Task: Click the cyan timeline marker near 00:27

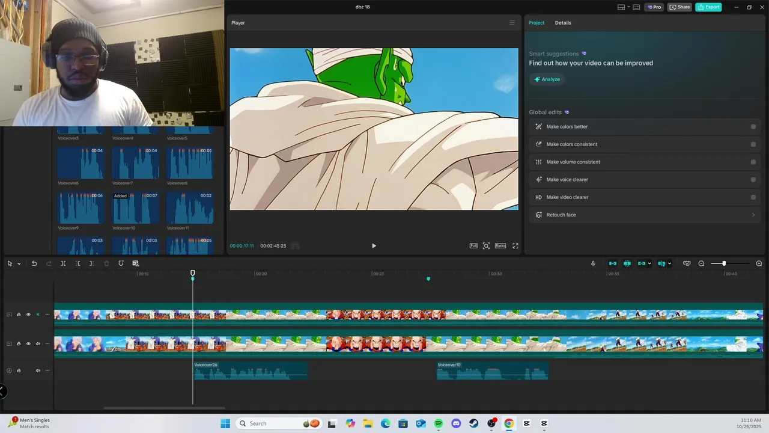Action: click(x=428, y=279)
